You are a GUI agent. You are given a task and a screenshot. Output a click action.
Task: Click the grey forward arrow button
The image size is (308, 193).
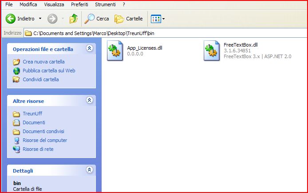pyautogui.click(x=52, y=19)
